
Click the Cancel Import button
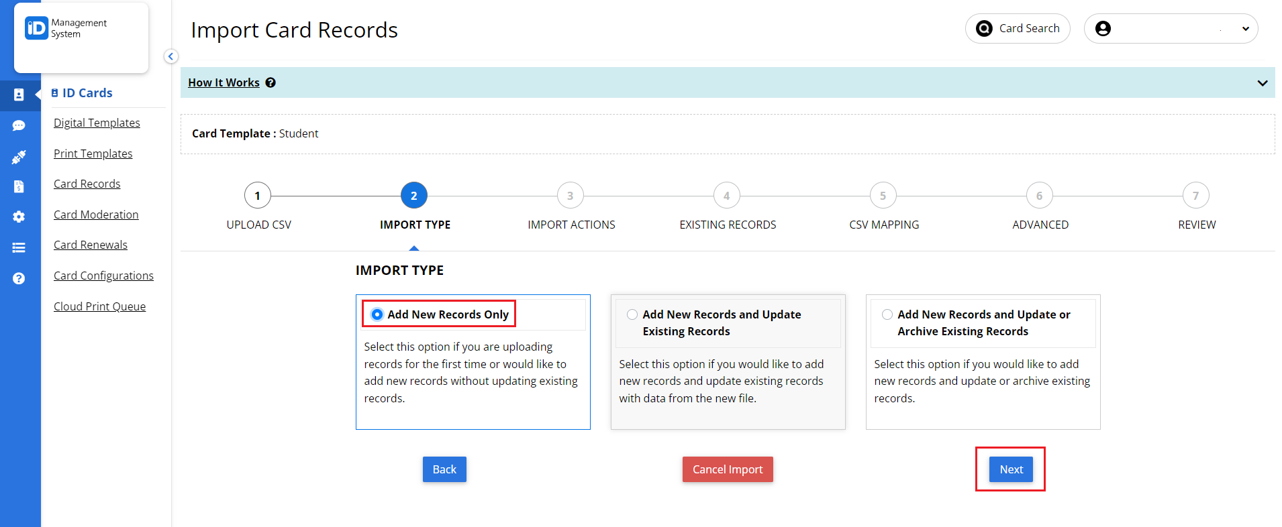coord(728,469)
